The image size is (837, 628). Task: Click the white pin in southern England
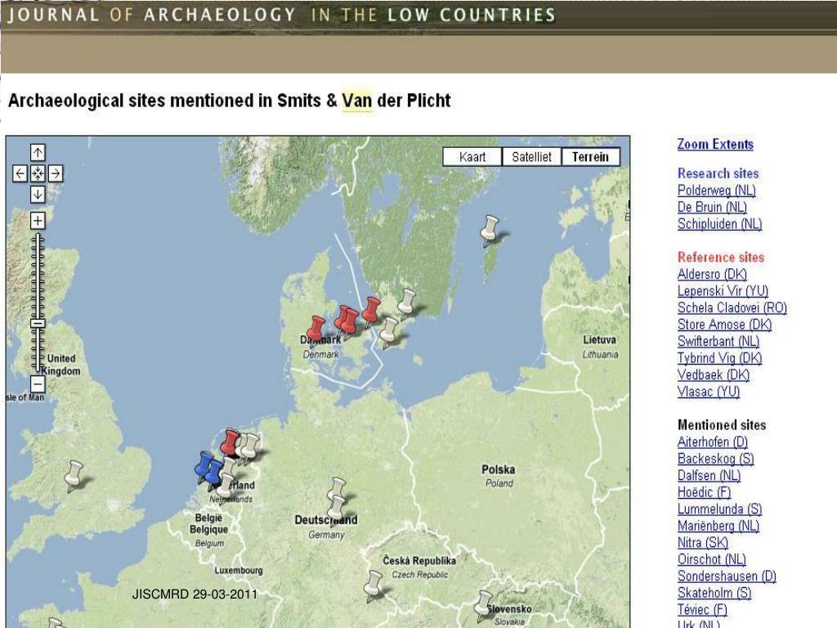73,475
